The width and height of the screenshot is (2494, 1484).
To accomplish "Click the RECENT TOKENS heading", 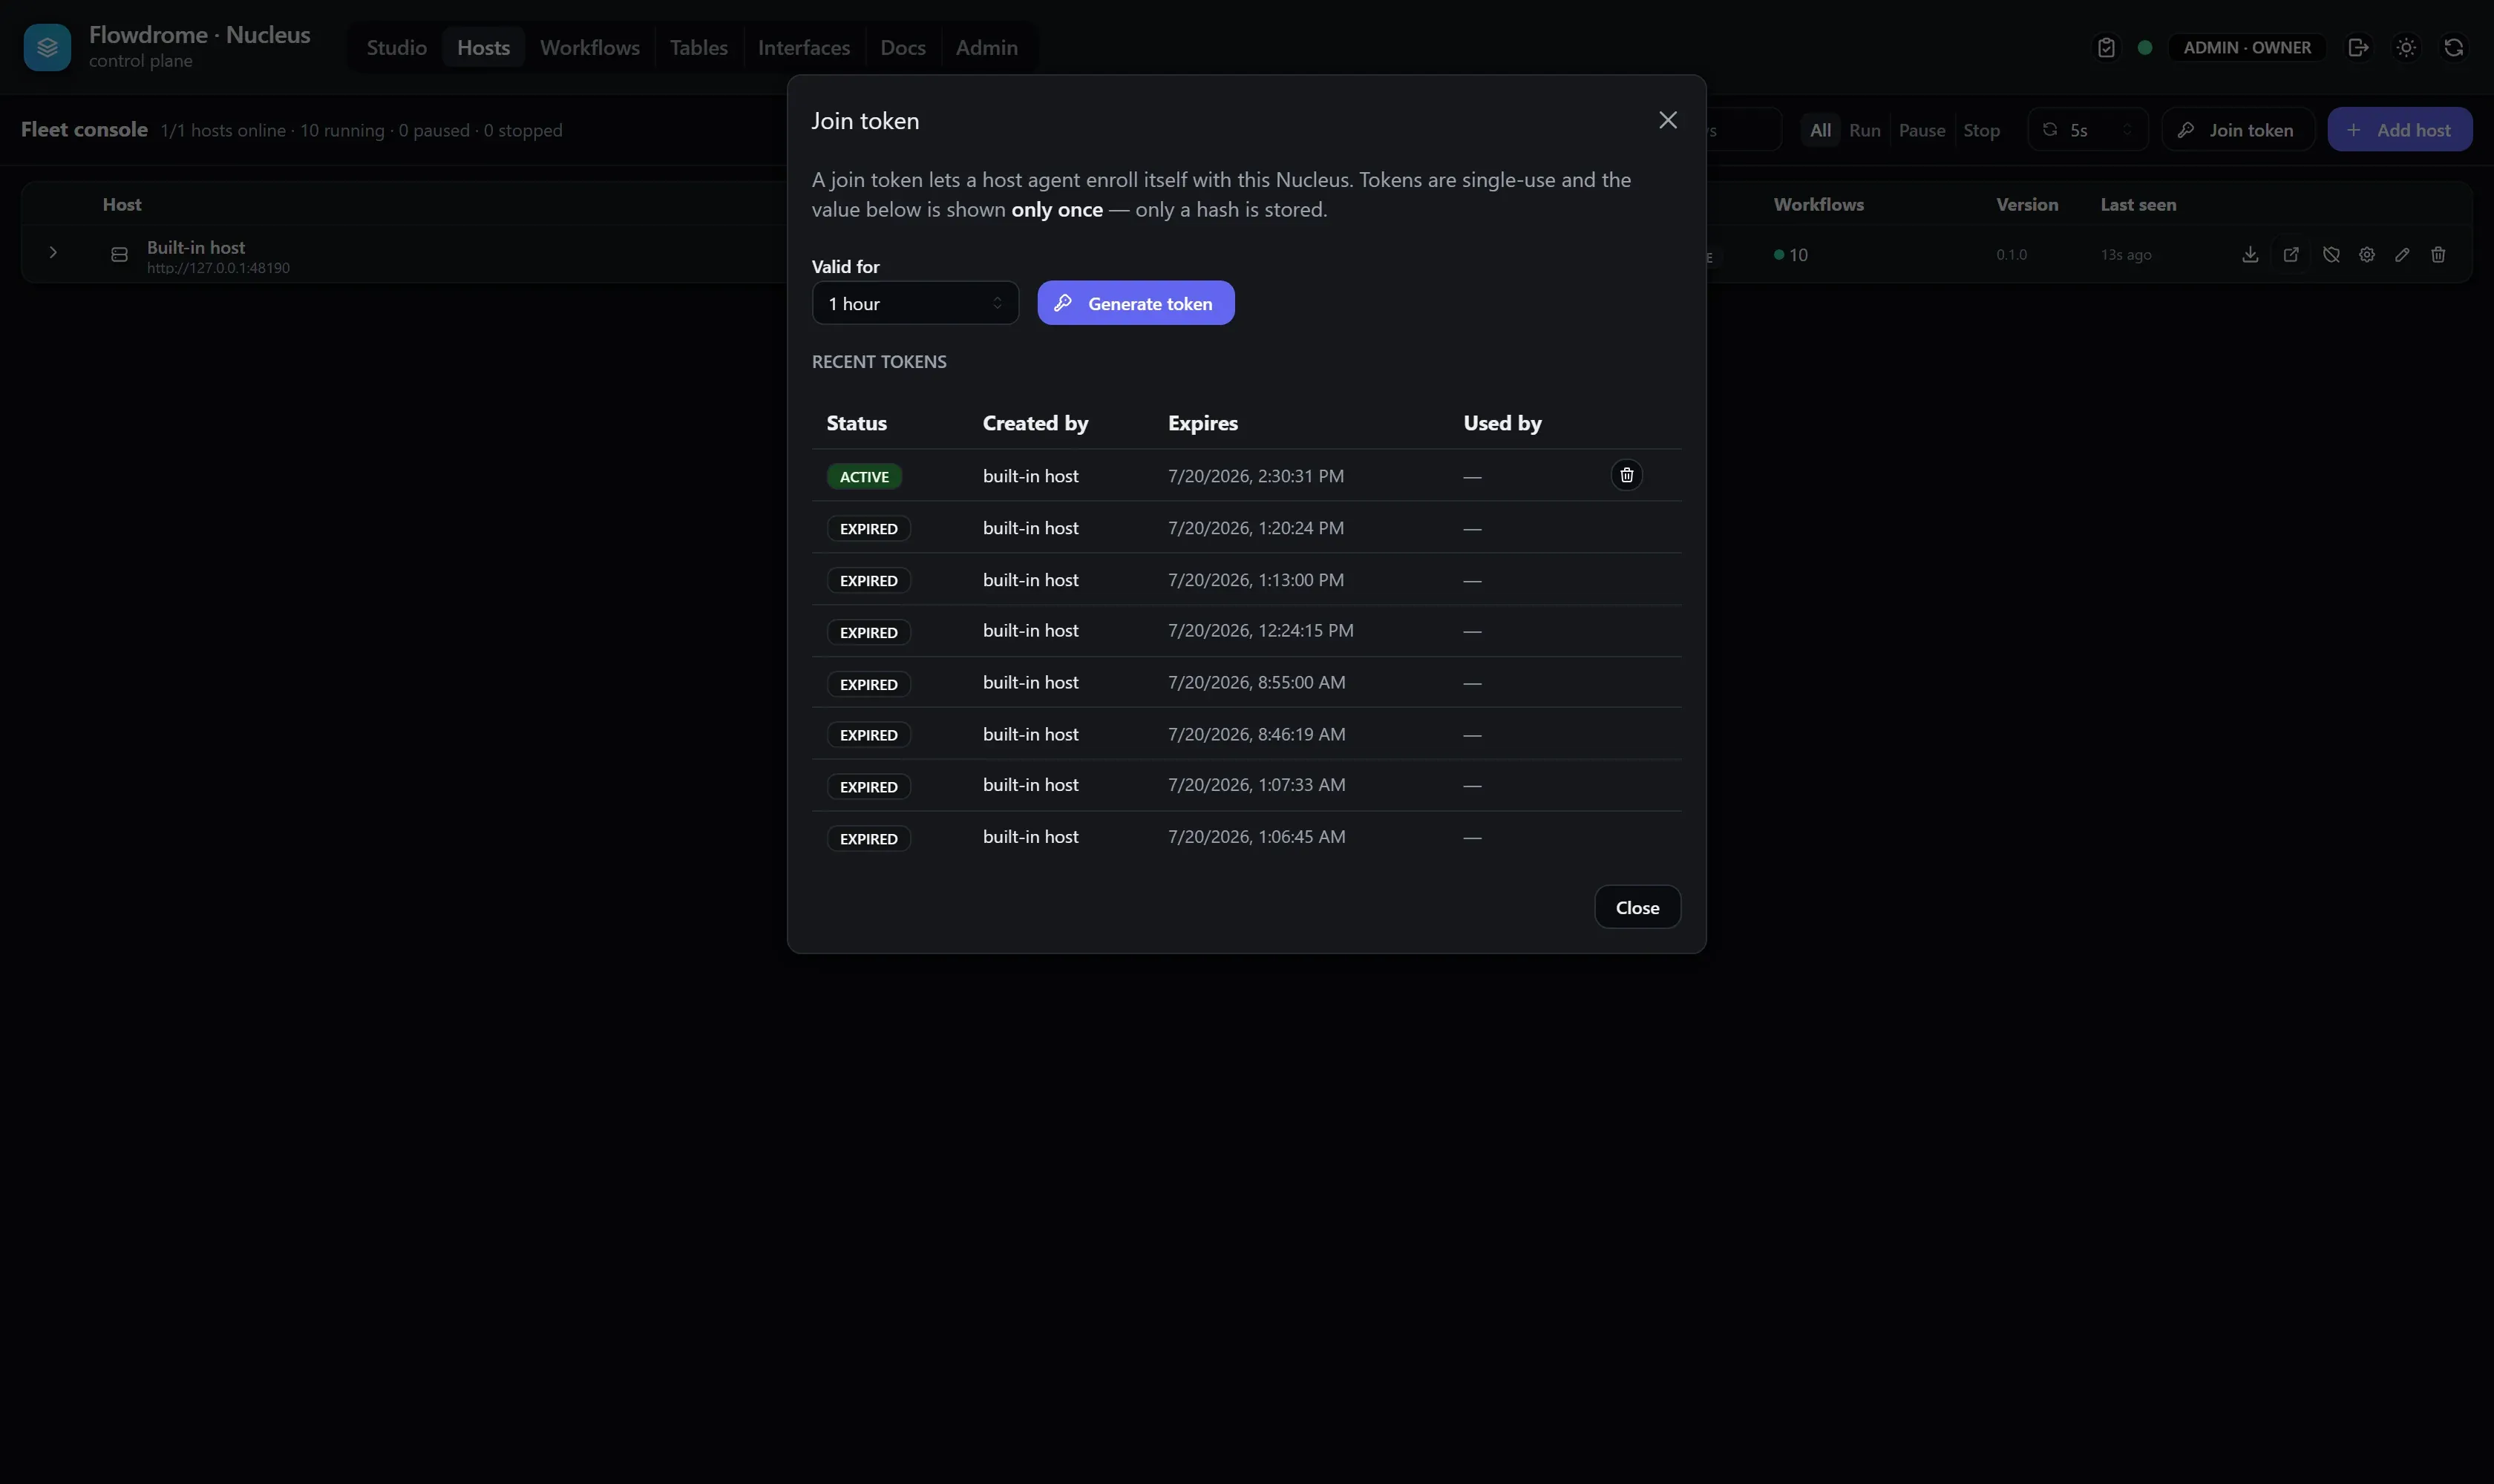I will 880,362.
